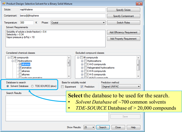
Task: Expand C-H-O compounds in Excluded classes
Action: (82, 64)
